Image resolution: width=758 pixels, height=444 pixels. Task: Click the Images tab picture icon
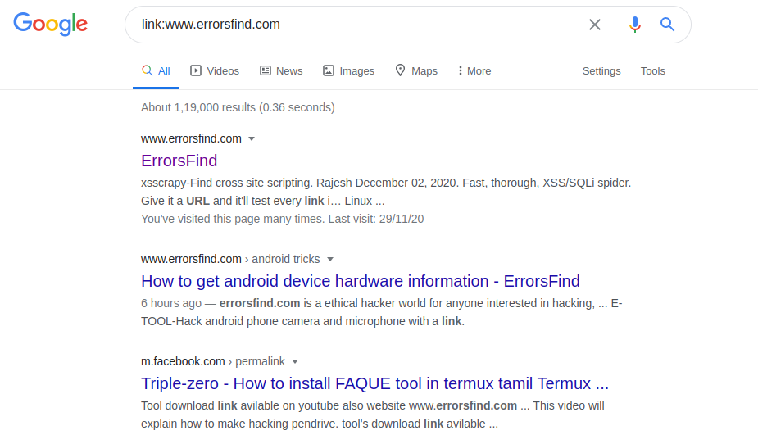point(329,71)
